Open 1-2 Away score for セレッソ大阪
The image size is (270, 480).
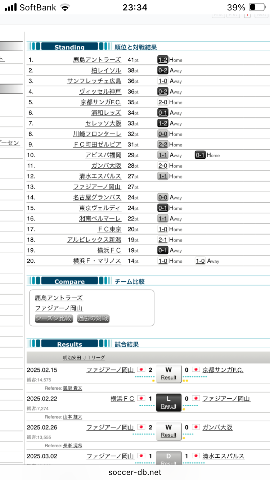pos(163,124)
